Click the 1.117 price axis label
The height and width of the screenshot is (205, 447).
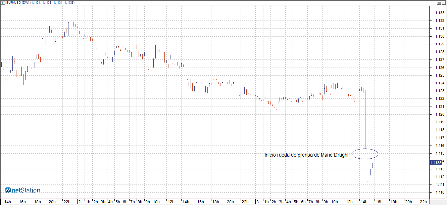click(440, 138)
